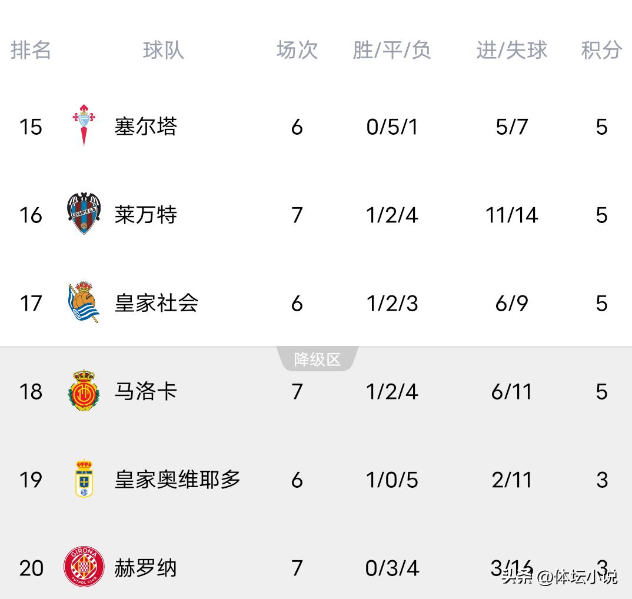632x599 pixels.
Task: Click the 胜/平/负 column header
Action: [392, 51]
